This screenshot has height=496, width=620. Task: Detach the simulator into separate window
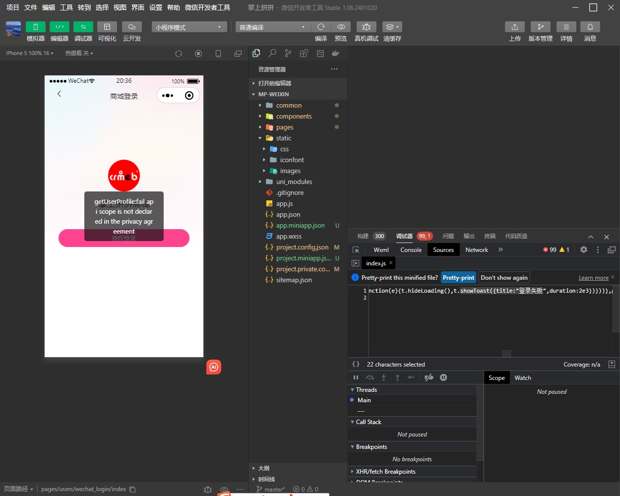[238, 54]
